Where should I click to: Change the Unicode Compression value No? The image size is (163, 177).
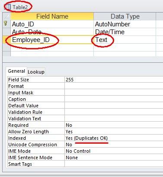click(114, 145)
